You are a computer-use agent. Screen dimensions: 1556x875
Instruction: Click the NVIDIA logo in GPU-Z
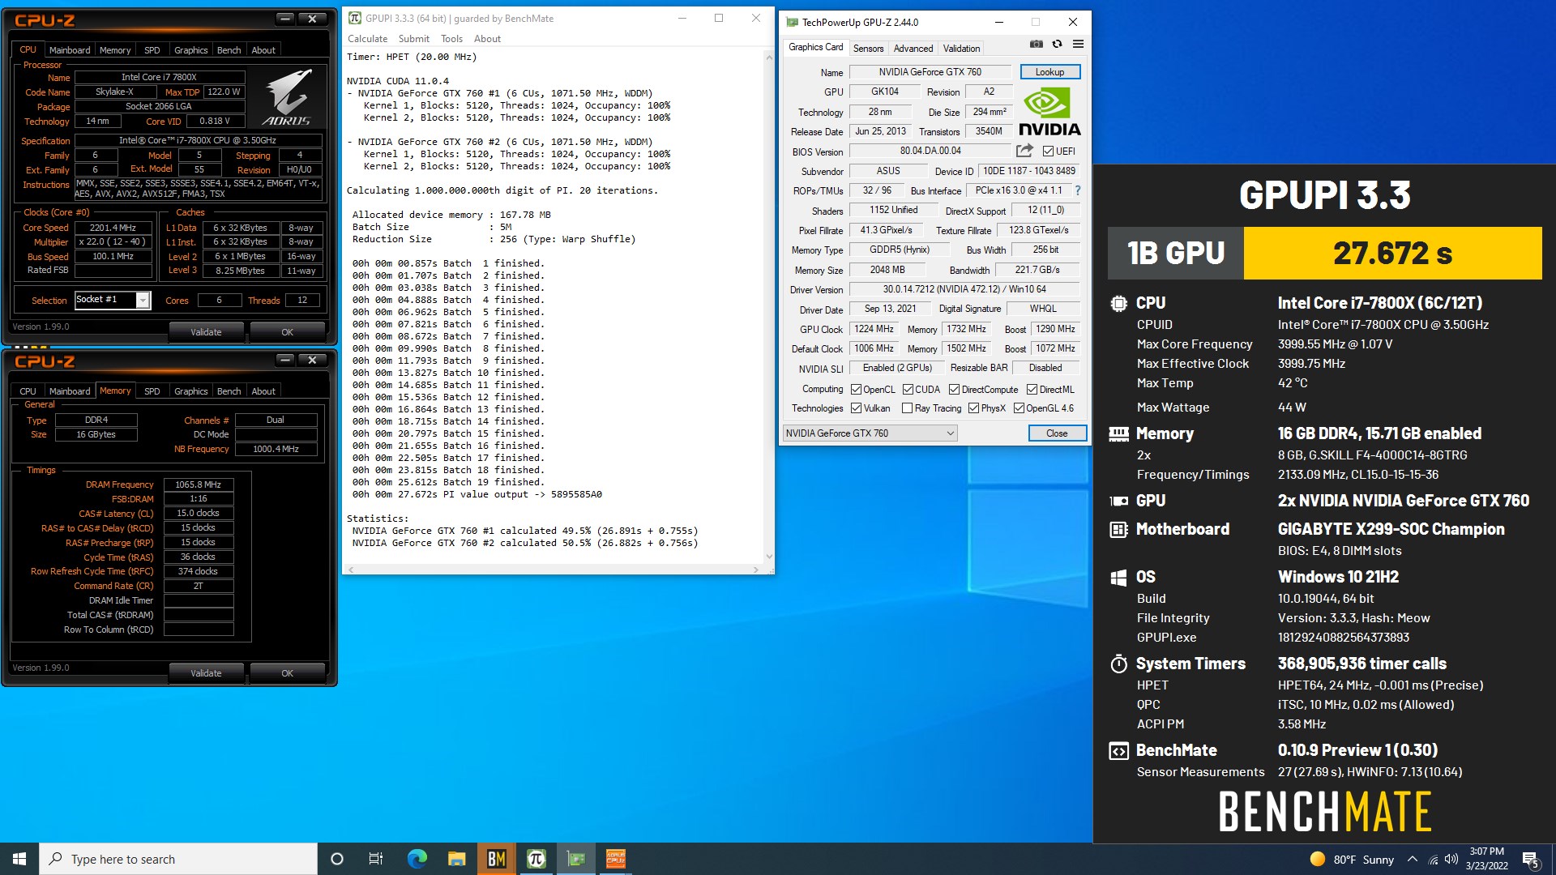click(x=1049, y=112)
